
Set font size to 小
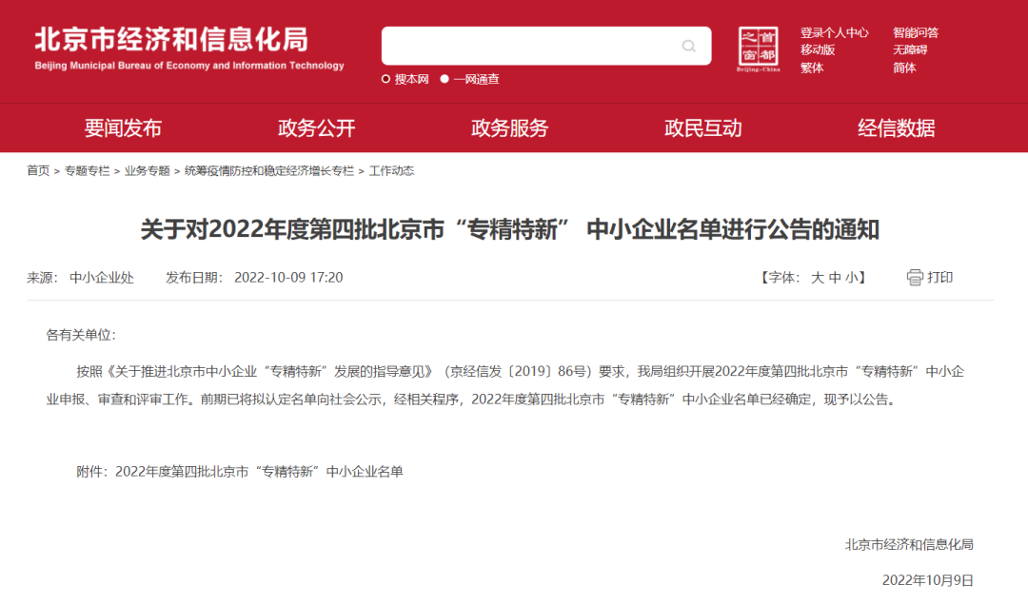[x=851, y=277]
